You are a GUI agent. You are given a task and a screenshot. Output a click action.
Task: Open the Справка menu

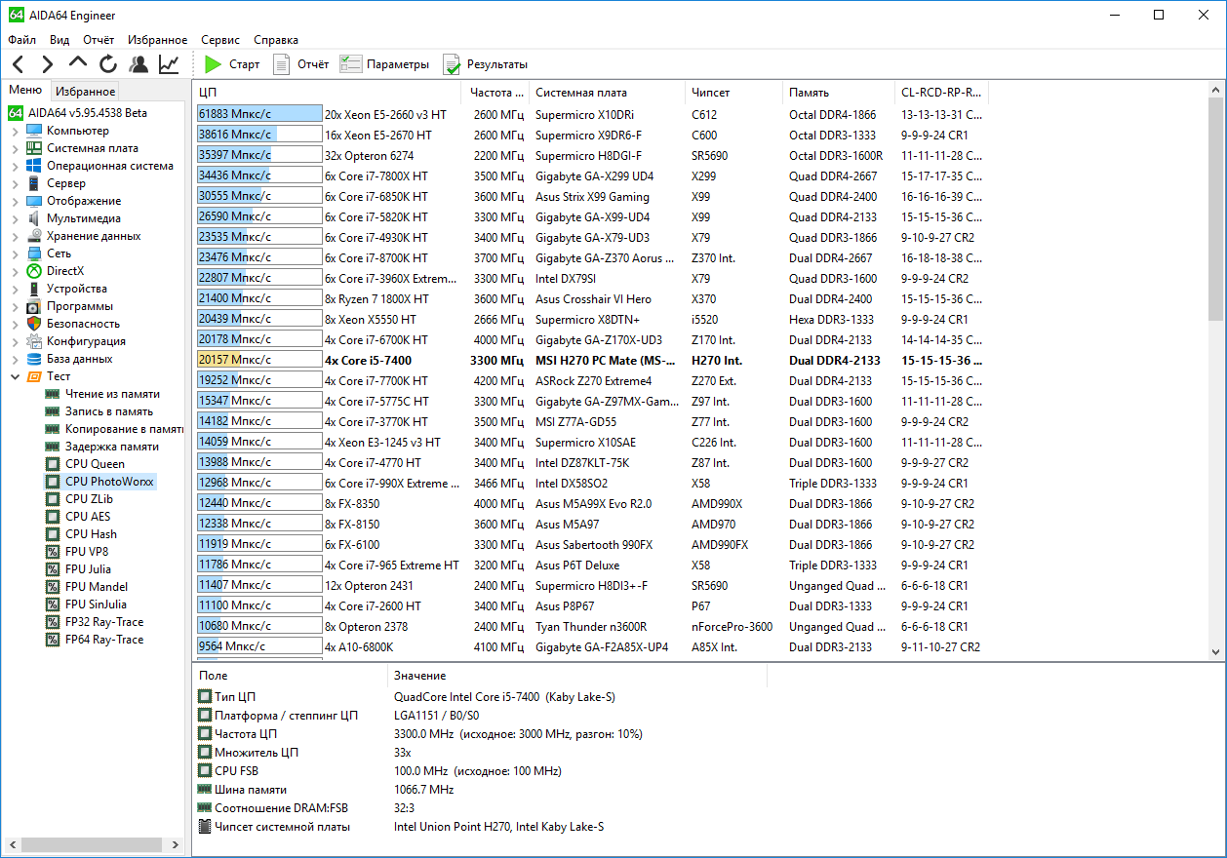(x=276, y=40)
